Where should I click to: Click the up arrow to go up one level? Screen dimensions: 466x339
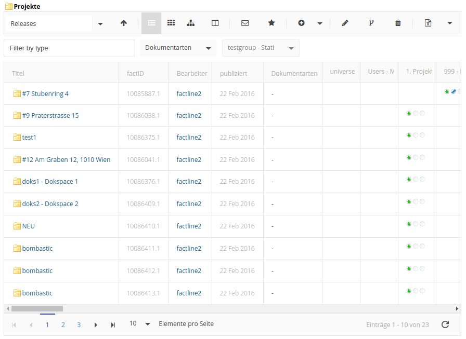(123, 23)
